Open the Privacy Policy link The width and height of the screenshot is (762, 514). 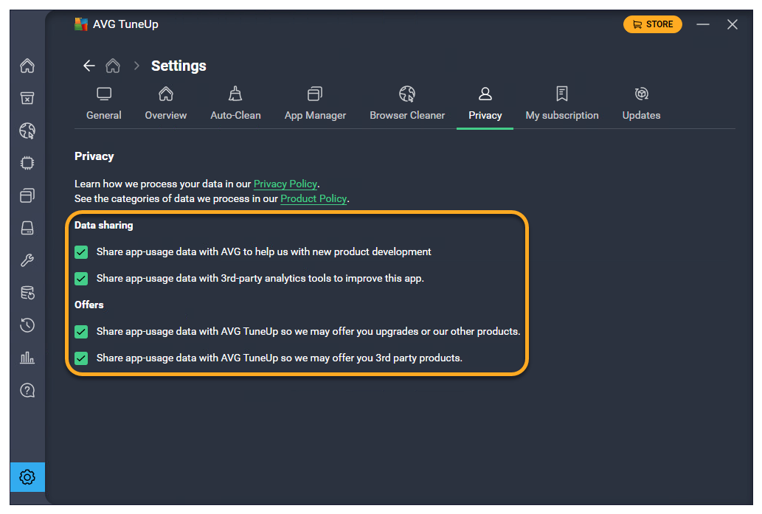pos(285,184)
